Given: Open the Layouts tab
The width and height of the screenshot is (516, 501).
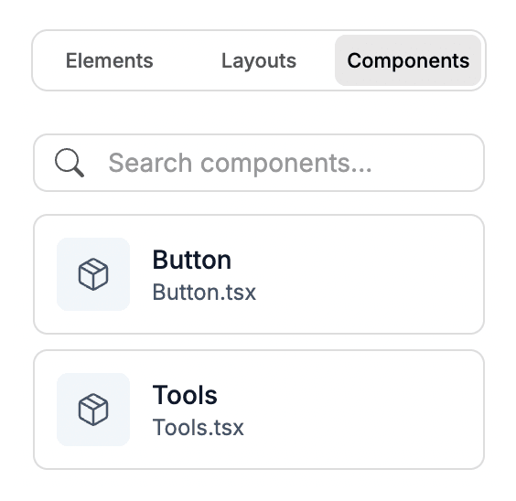Looking at the screenshot, I should [259, 61].
